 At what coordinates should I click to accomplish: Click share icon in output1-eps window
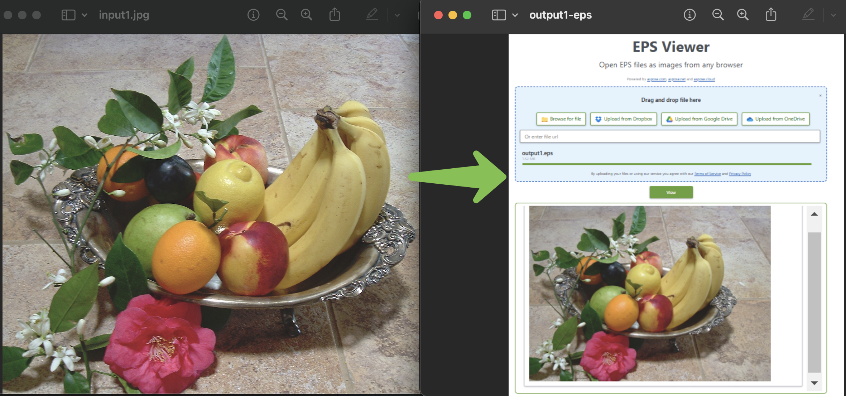(x=771, y=15)
